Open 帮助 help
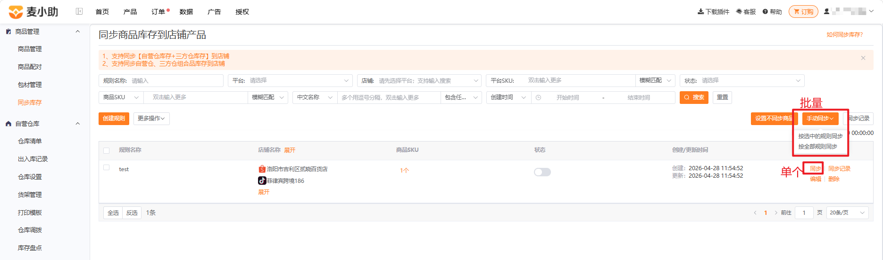Viewport: 883px width, 260px height. (x=772, y=12)
